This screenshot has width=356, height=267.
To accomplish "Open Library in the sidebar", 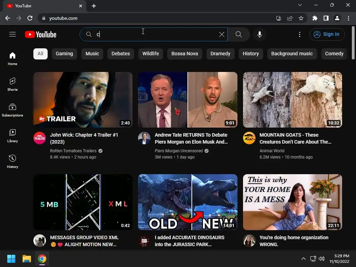I will point(13,136).
